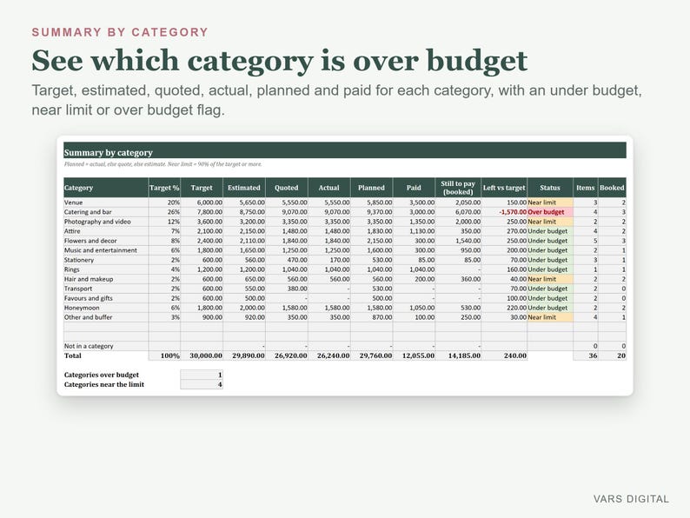Click 'Under budget' status for Honeymoon
Screen dimensions: 690x518
pyautogui.click(x=550, y=308)
